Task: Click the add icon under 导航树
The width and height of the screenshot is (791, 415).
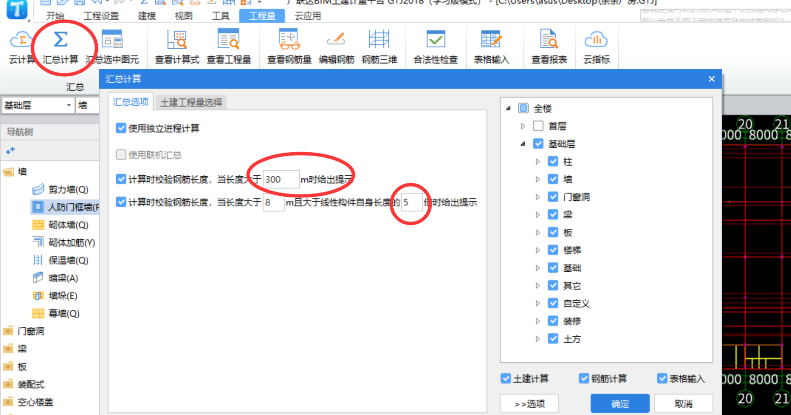Action: pyautogui.click(x=10, y=151)
